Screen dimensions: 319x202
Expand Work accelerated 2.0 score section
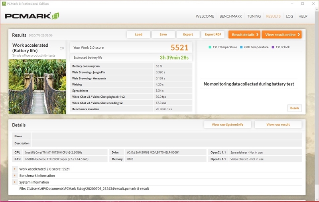[x=15, y=169]
